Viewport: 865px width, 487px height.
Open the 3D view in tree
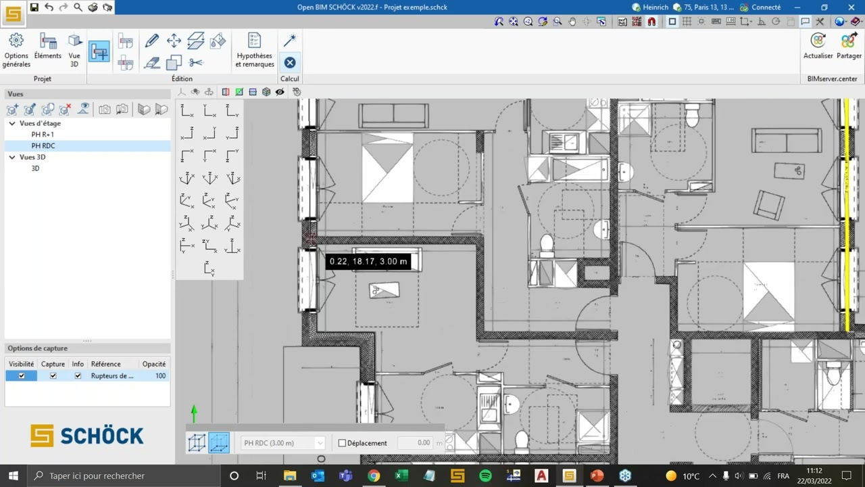click(35, 168)
